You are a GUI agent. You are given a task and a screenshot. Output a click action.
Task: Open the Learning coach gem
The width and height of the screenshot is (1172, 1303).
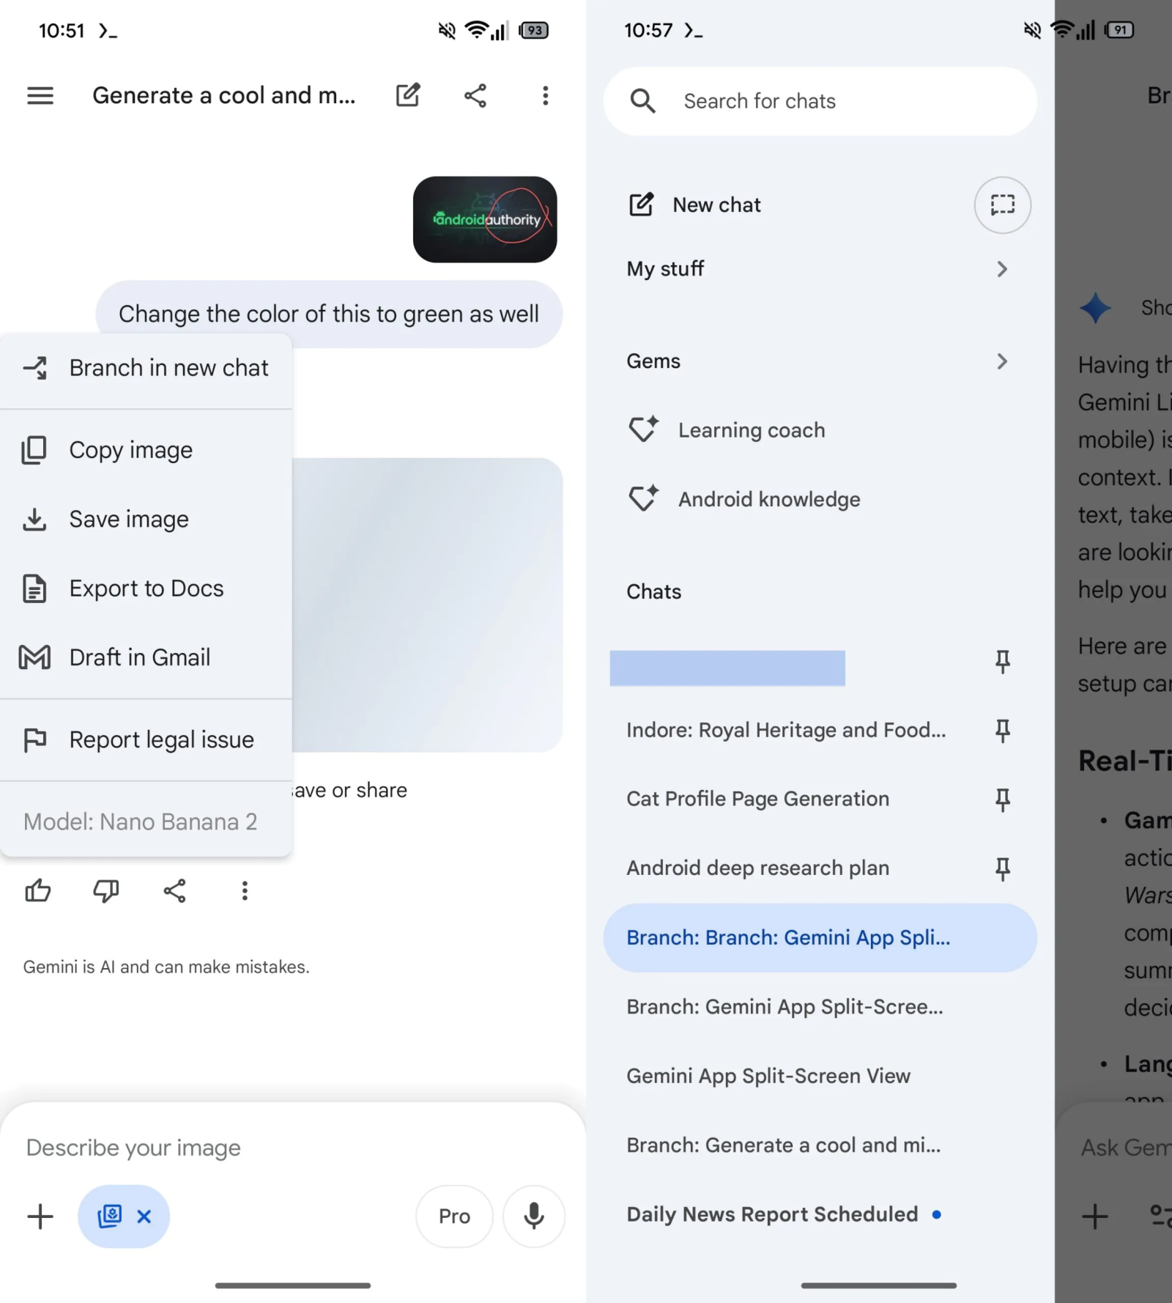tap(751, 430)
